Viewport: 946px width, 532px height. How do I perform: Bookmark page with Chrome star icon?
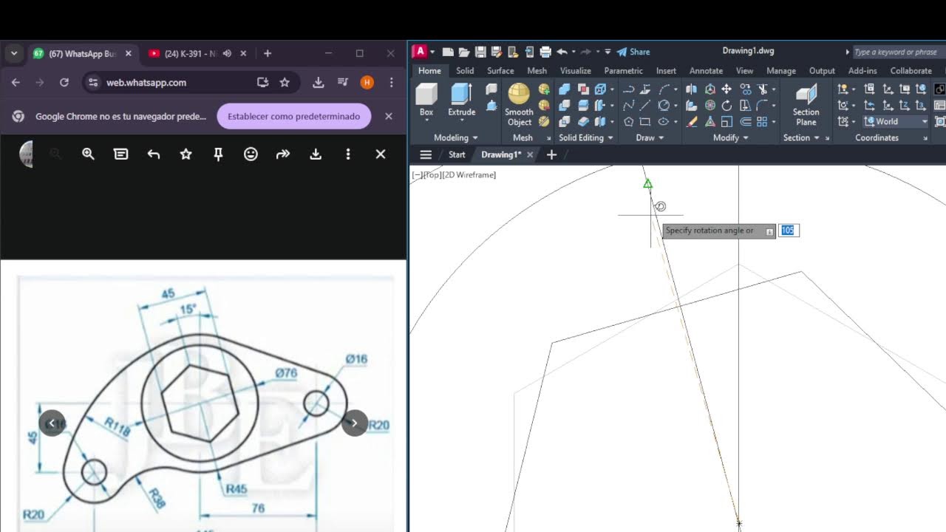pos(285,83)
